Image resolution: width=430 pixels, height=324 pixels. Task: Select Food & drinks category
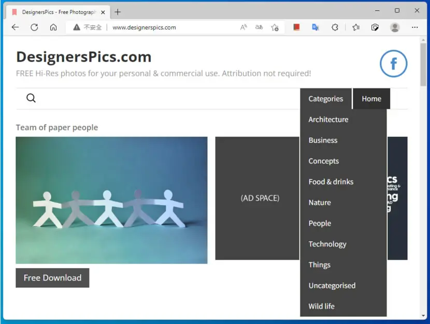tap(331, 182)
